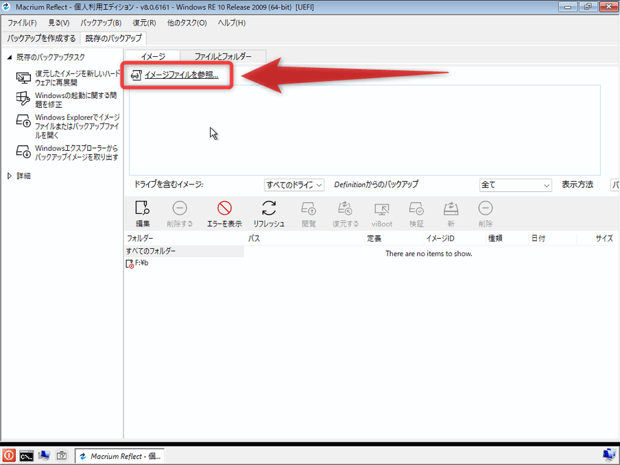This screenshot has width=620, height=465.
Task: Sort by the 種類 column header
Action: tap(495, 239)
